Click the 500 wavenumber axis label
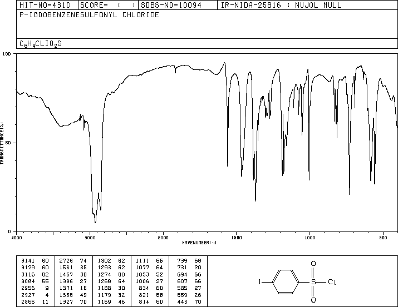Viewport: 398px width, 307px height. point(383,238)
